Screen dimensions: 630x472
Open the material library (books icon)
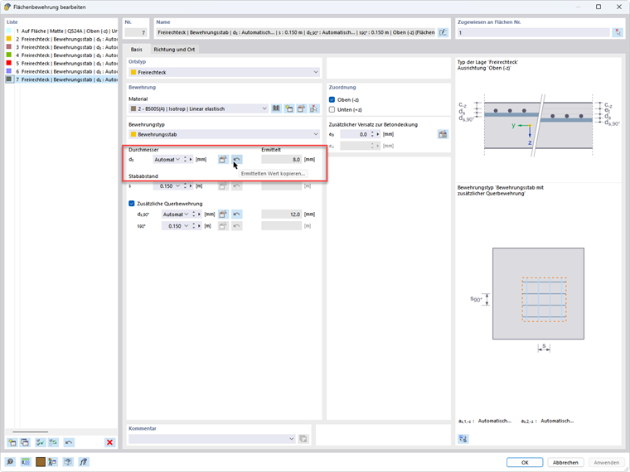[276, 108]
